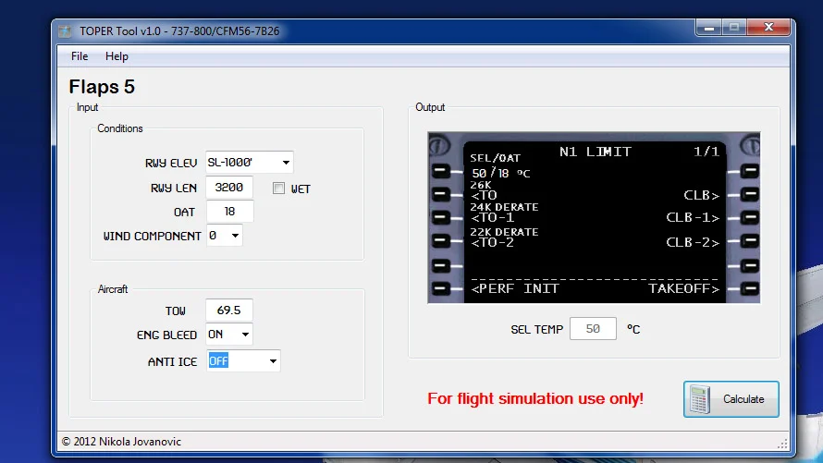Viewport: 823px width, 463px height.
Task: Select the blank right key above TAKEOFF>
Action: [x=750, y=266]
